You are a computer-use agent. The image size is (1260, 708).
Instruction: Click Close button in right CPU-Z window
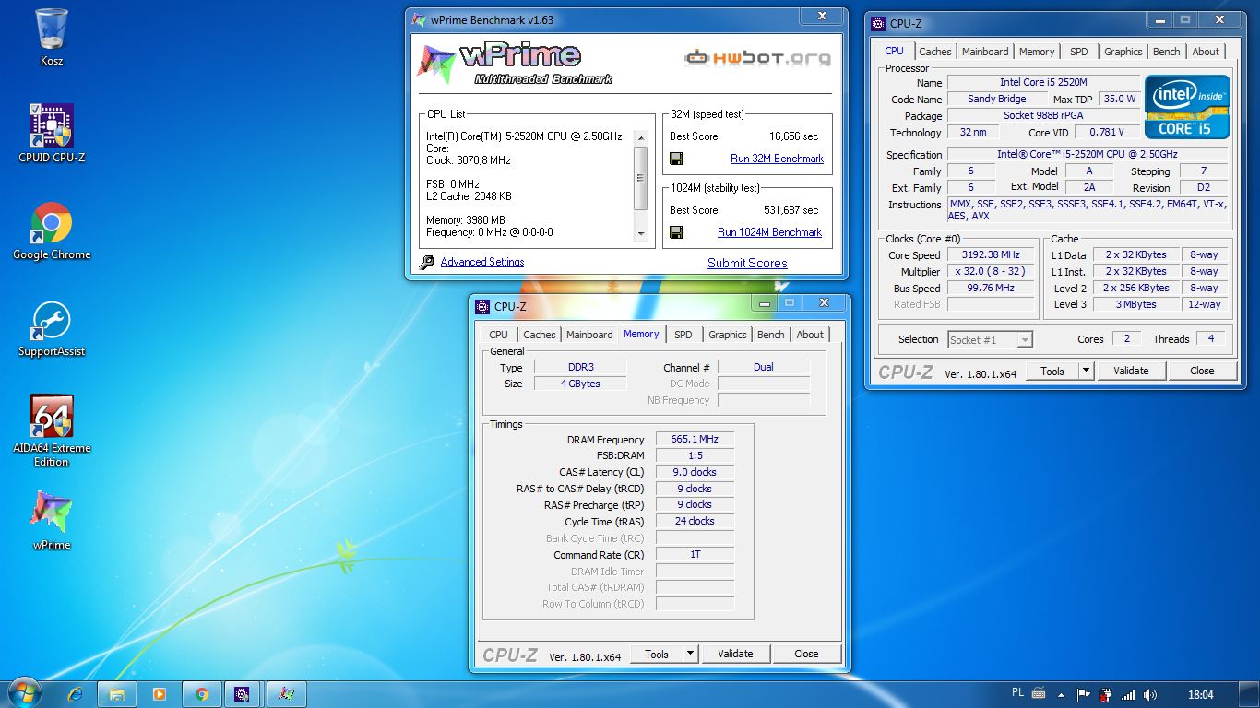click(1202, 371)
